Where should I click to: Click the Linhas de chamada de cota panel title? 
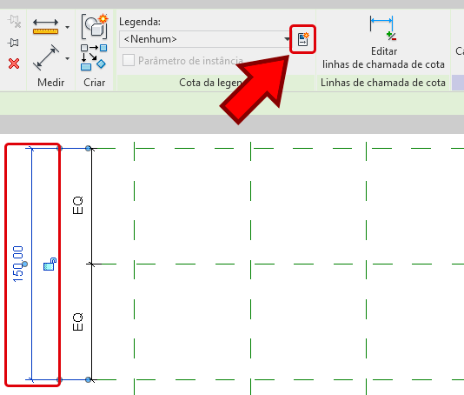click(x=383, y=83)
